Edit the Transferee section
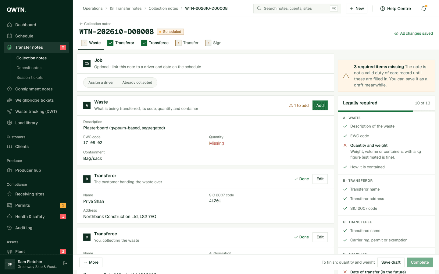The width and height of the screenshot is (439, 274). pyautogui.click(x=320, y=237)
